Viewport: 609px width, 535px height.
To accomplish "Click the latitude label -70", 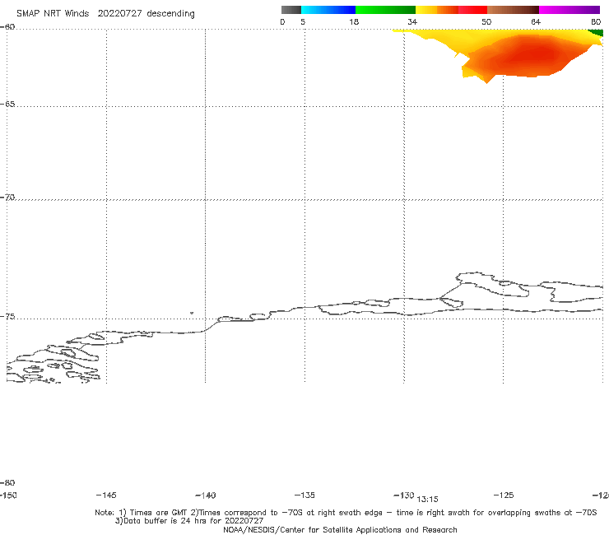I will pos(7,198).
